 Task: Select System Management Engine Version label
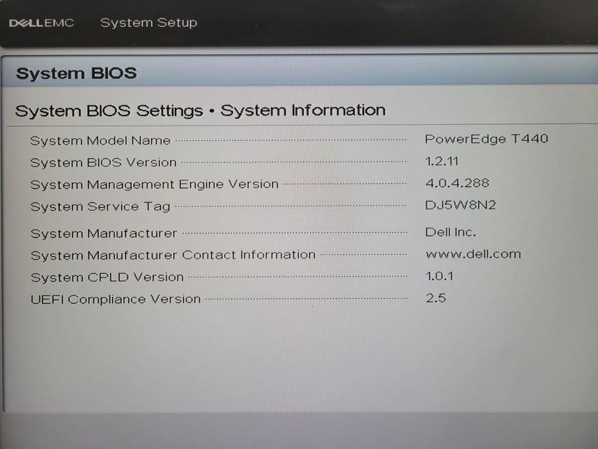pyautogui.click(x=154, y=185)
